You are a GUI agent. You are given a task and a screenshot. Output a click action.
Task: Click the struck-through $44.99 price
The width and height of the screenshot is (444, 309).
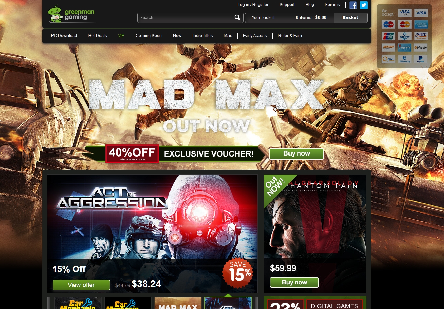[x=122, y=286]
